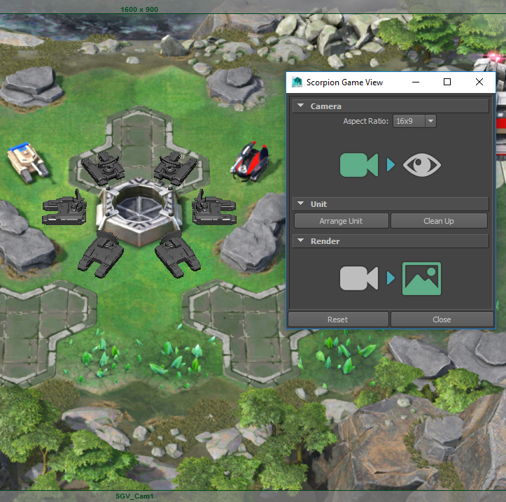506x502 pixels.
Task: Click the green picture render icon
Action: [421, 278]
